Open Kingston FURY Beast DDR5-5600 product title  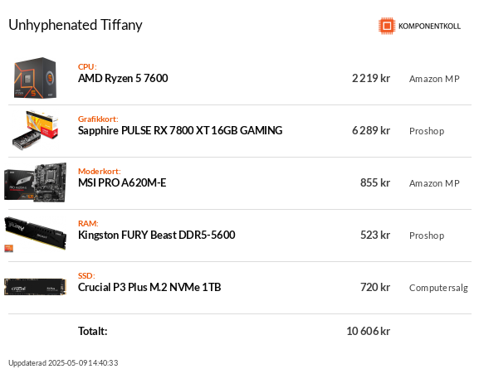[x=156, y=235]
